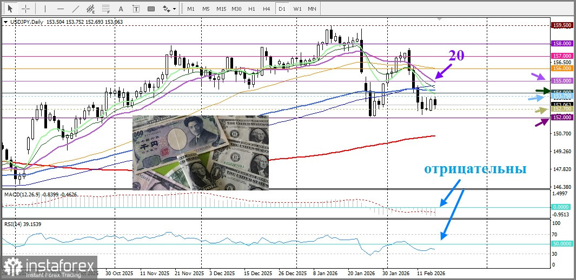The width and height of the screenshot is (576, 280).
Task: Click the 50.0000 RSI level label
Action: point(562,244)
